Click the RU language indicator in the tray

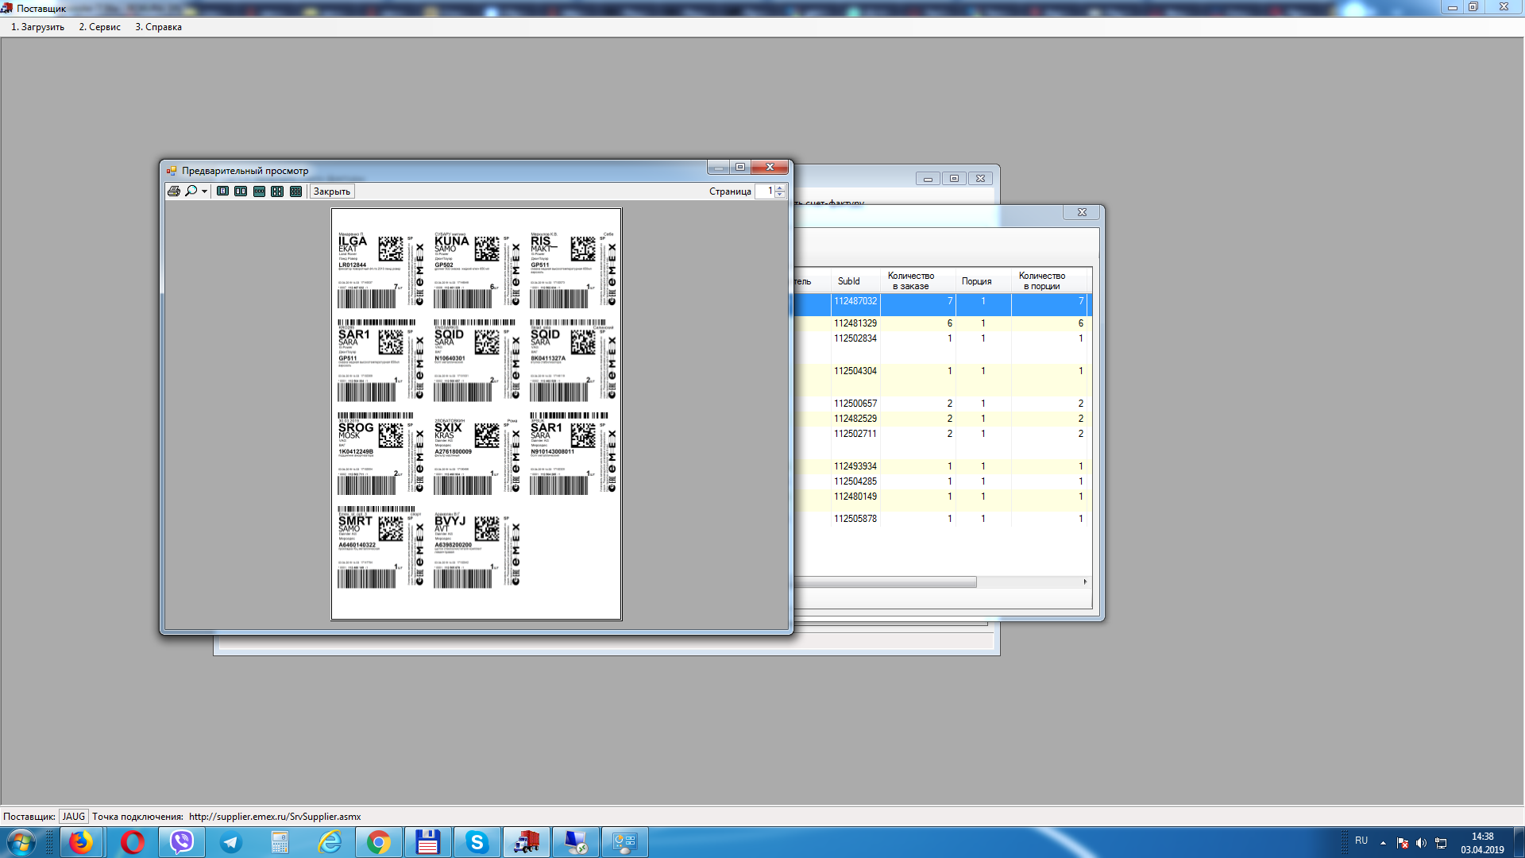[x=1361, y=841]
